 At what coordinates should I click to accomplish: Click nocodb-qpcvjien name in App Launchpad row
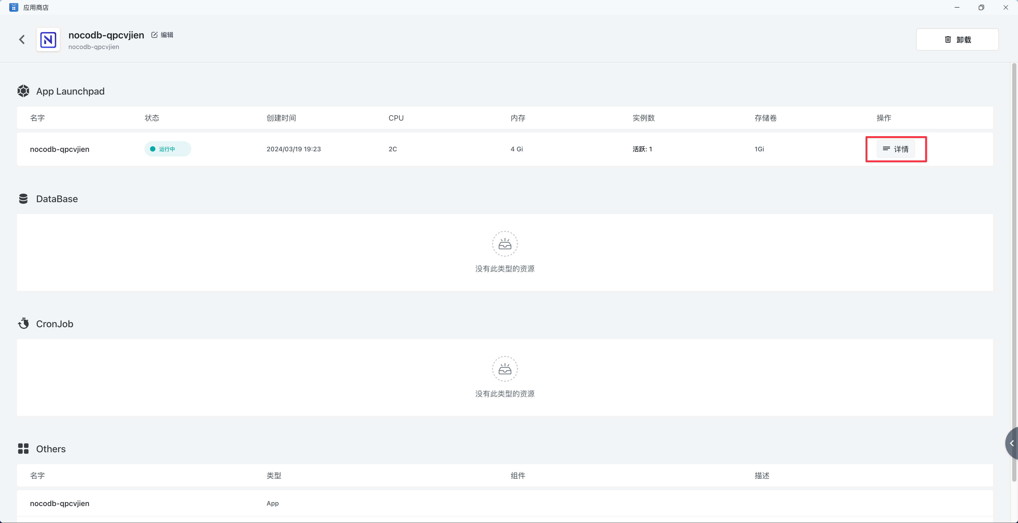pos(60,149)
